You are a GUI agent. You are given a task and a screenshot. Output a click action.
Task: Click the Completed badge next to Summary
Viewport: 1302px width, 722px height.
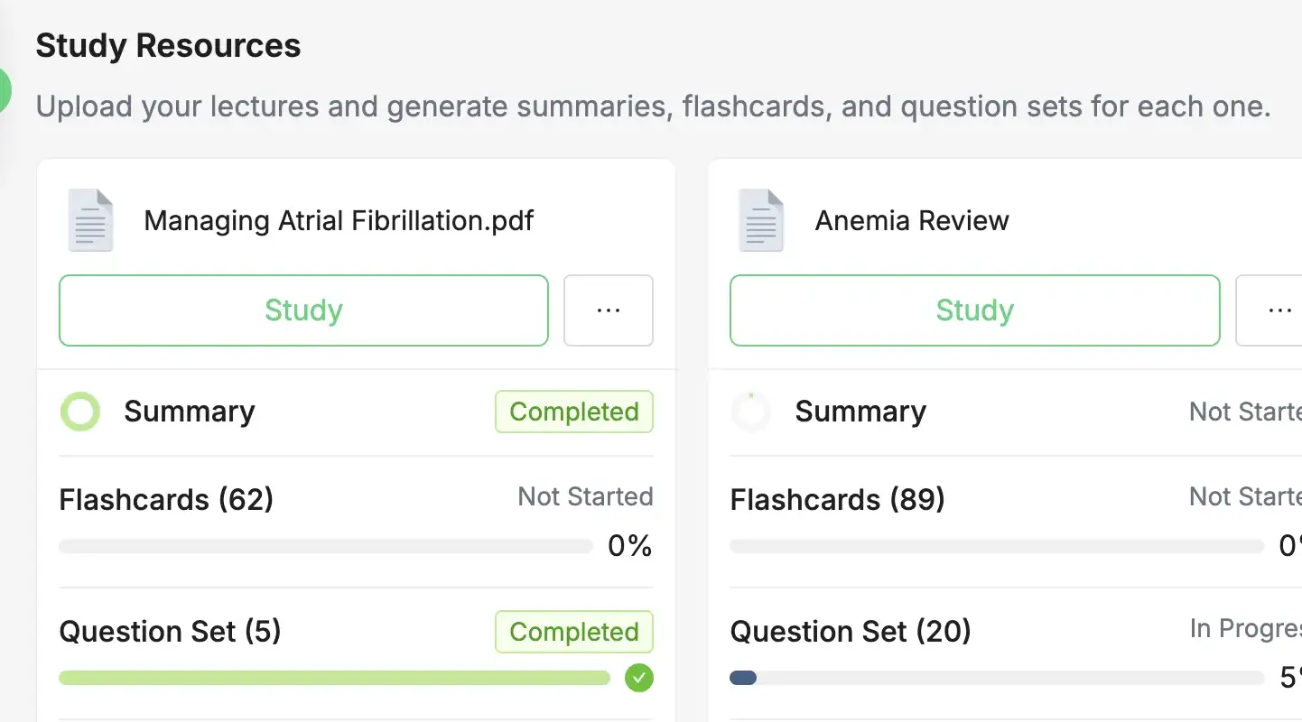[x=574, y=412]
